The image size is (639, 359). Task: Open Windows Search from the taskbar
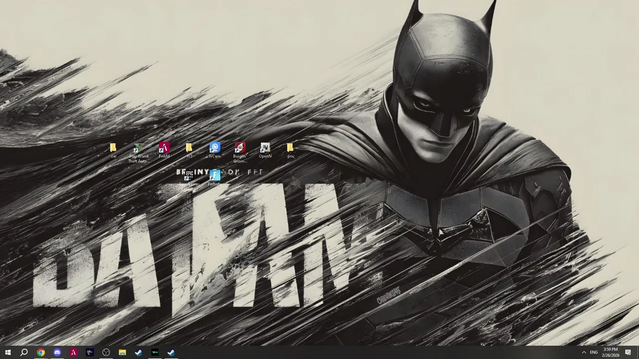[24, 353]
